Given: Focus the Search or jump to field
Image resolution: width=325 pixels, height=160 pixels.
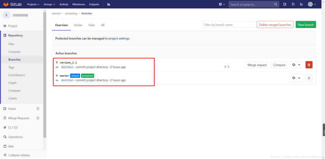Looking at the screenshot, I should coord(254,4).
